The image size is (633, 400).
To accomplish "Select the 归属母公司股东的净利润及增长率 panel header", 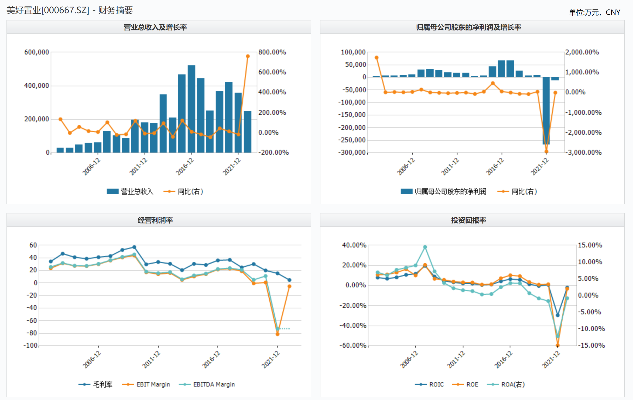I will pyautogui.click(x=468, y=27).
